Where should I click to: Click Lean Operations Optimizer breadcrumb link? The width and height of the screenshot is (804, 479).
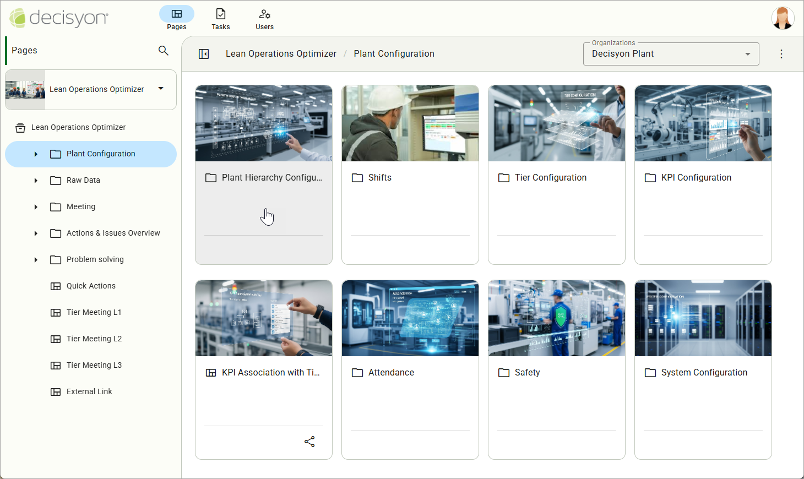tap(281, 54)
